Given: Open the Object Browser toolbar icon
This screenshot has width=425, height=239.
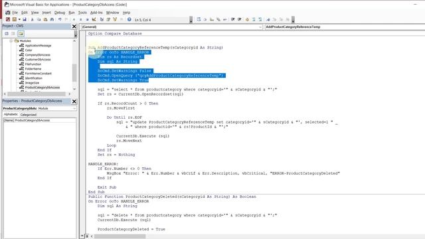Looking at the screenshot, I should [x=115, y=19].
